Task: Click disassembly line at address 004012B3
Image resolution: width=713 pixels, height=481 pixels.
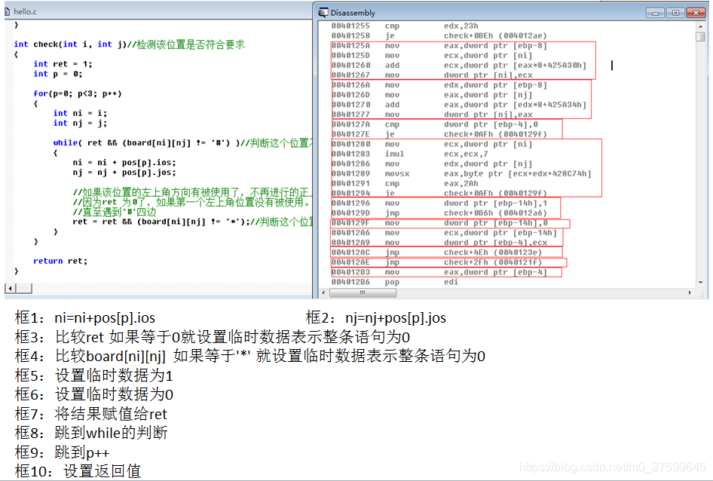Action: [x=439, y=273]
